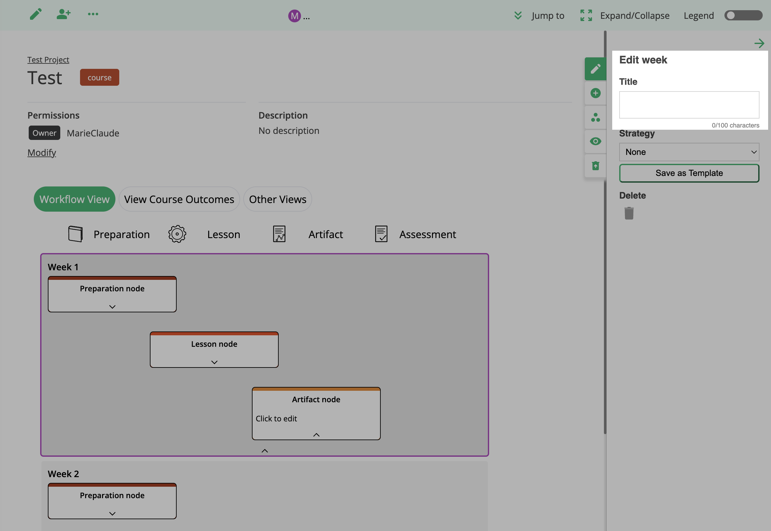Expand the Lesson node chevron
This screenshot has width=771, height=531.
[214, 362]
